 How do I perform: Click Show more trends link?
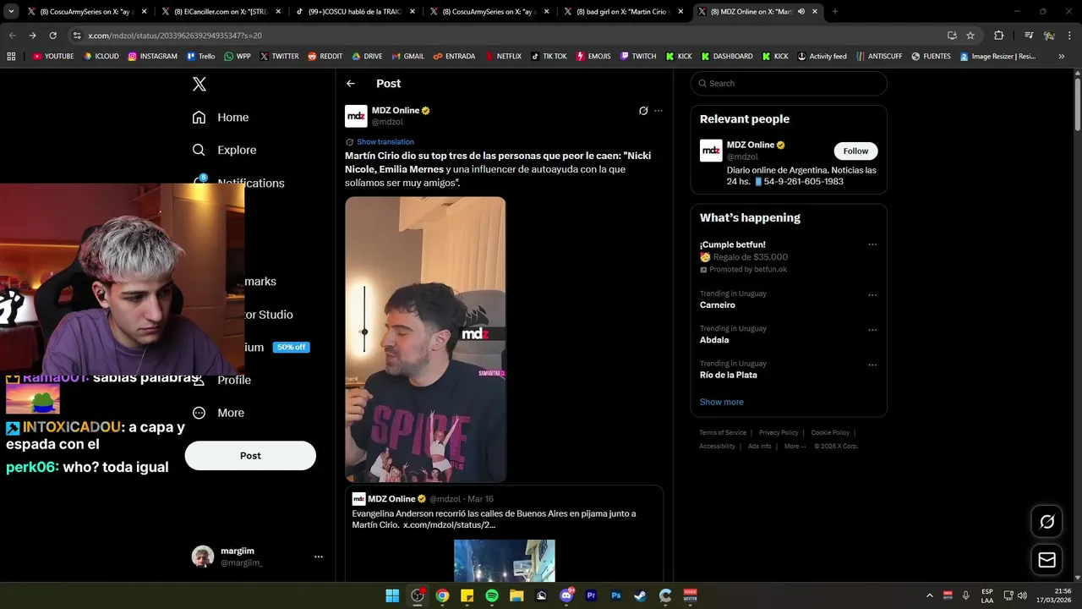(x=722, y=402)
